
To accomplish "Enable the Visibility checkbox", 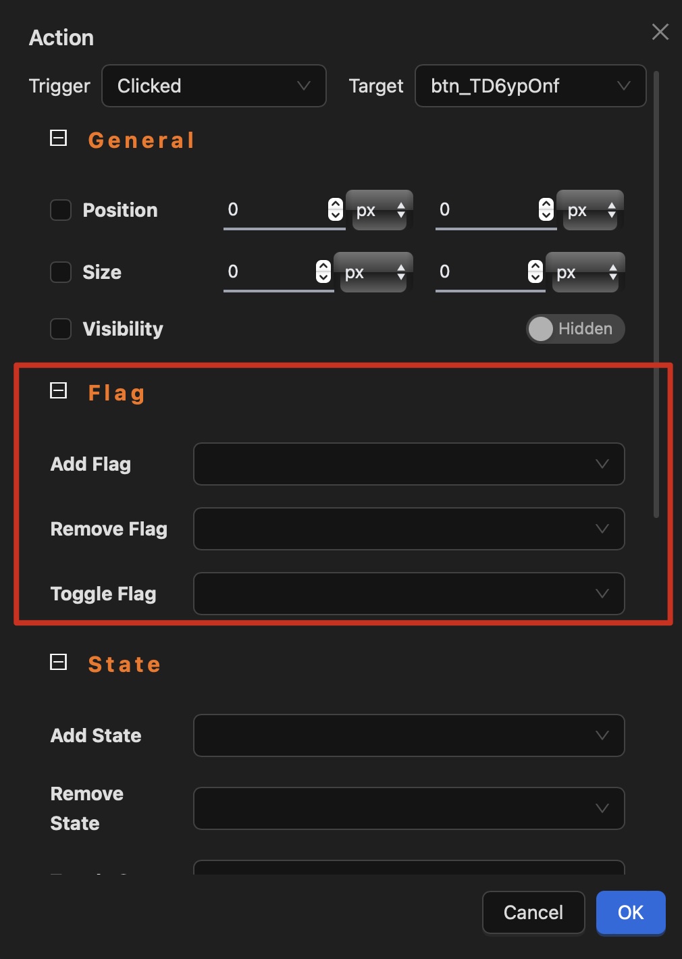I will [x=61, y=329].
